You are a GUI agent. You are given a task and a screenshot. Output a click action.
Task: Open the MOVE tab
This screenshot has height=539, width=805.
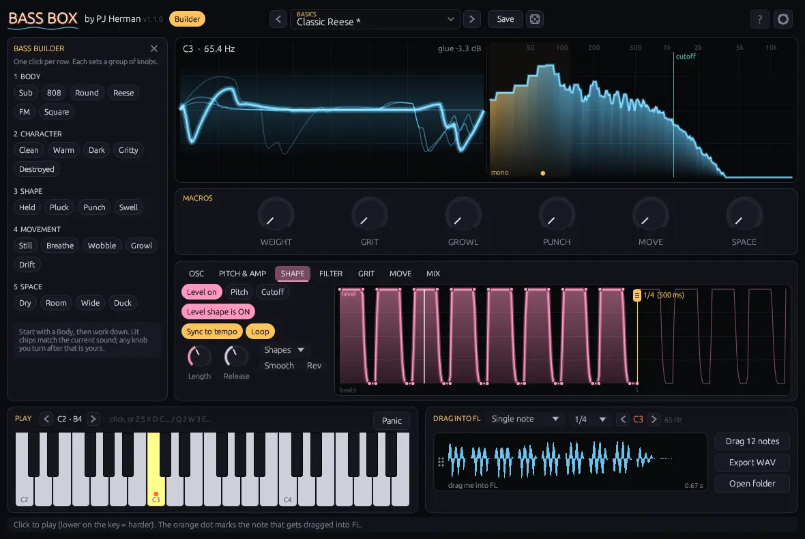[x=400, y=274]
